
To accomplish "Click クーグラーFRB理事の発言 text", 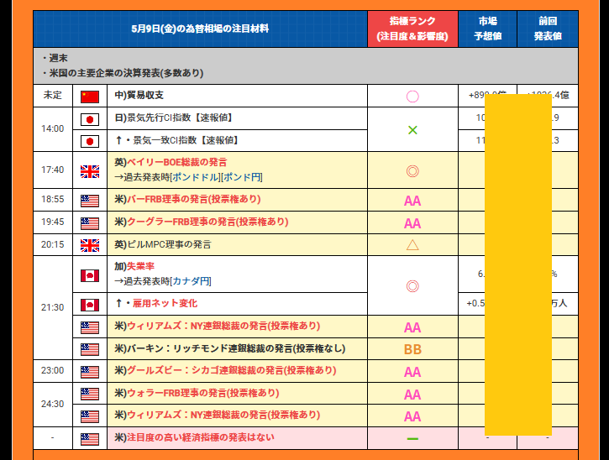I will 207,222.
